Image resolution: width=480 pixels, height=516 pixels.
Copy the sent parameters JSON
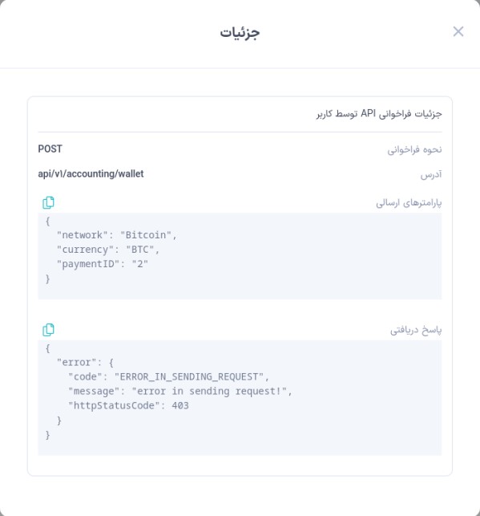(48, 203)
